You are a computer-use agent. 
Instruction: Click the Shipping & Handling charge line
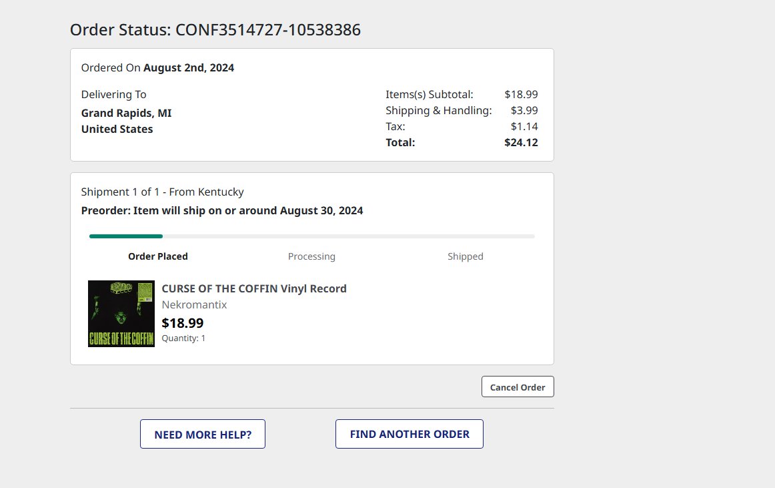pyautogui.click(x=462, y=110)
